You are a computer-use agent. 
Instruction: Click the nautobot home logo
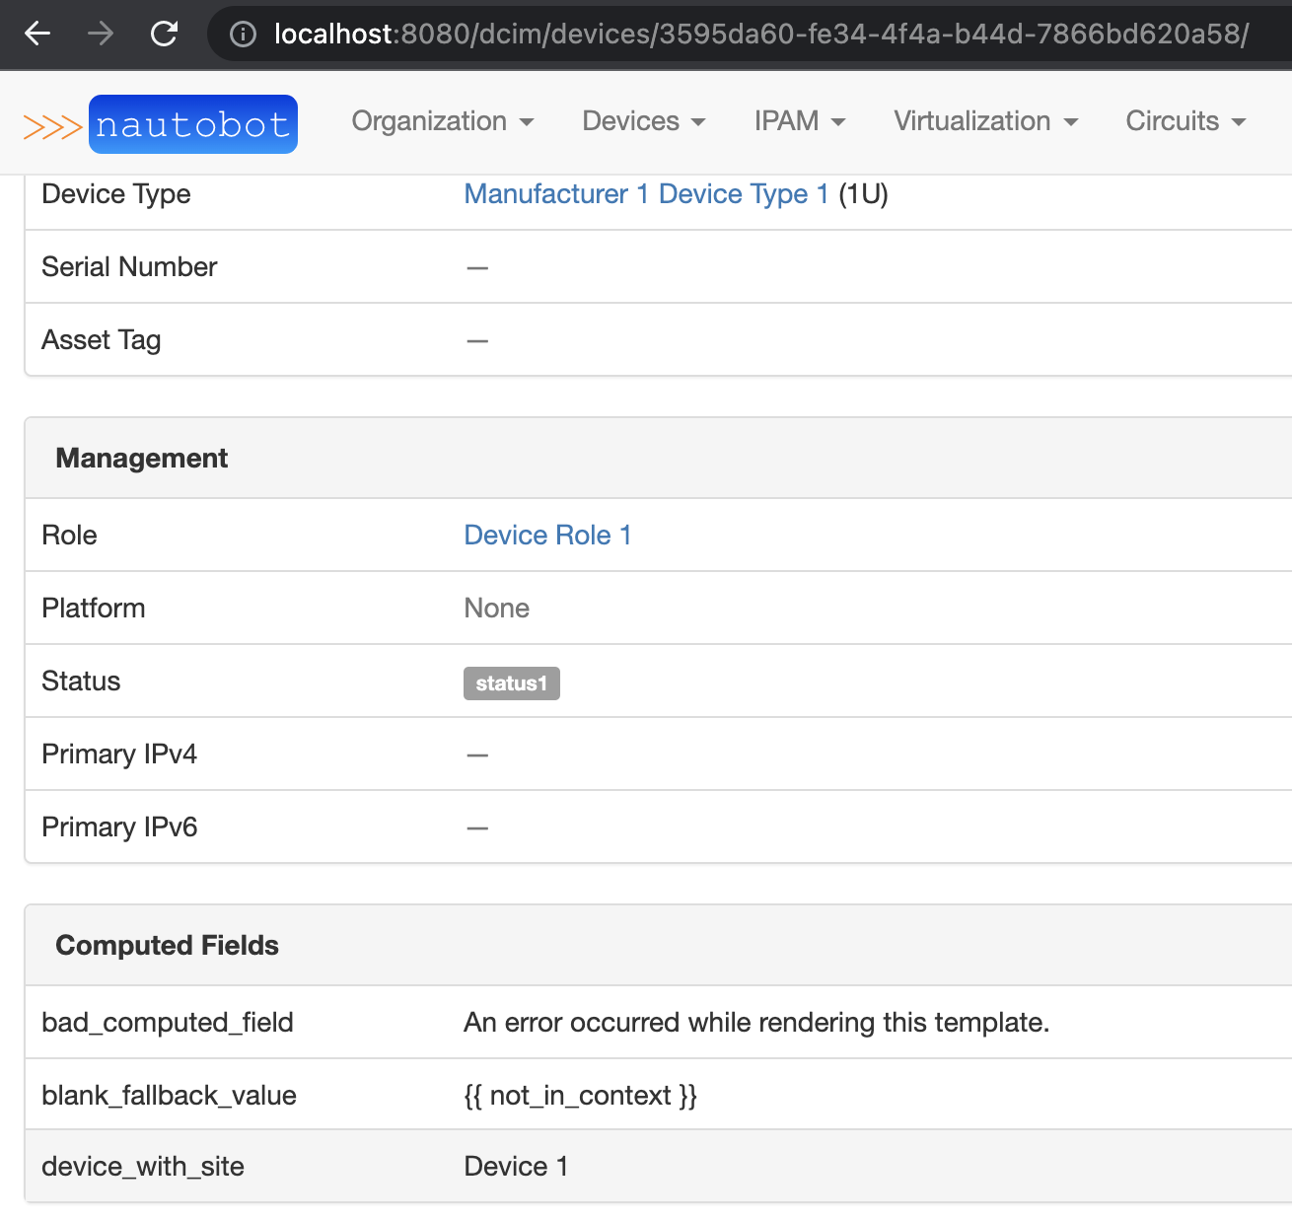pyautogui.click(x=192, y=123)
